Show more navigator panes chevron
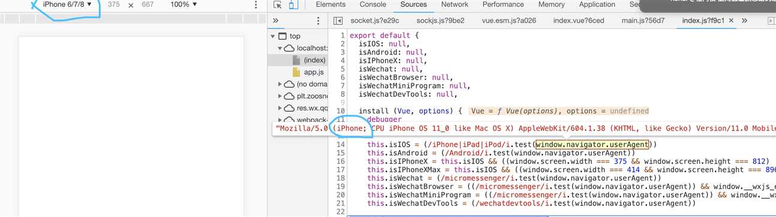Screen dimensions: 776x217 (x=275, y=20)
